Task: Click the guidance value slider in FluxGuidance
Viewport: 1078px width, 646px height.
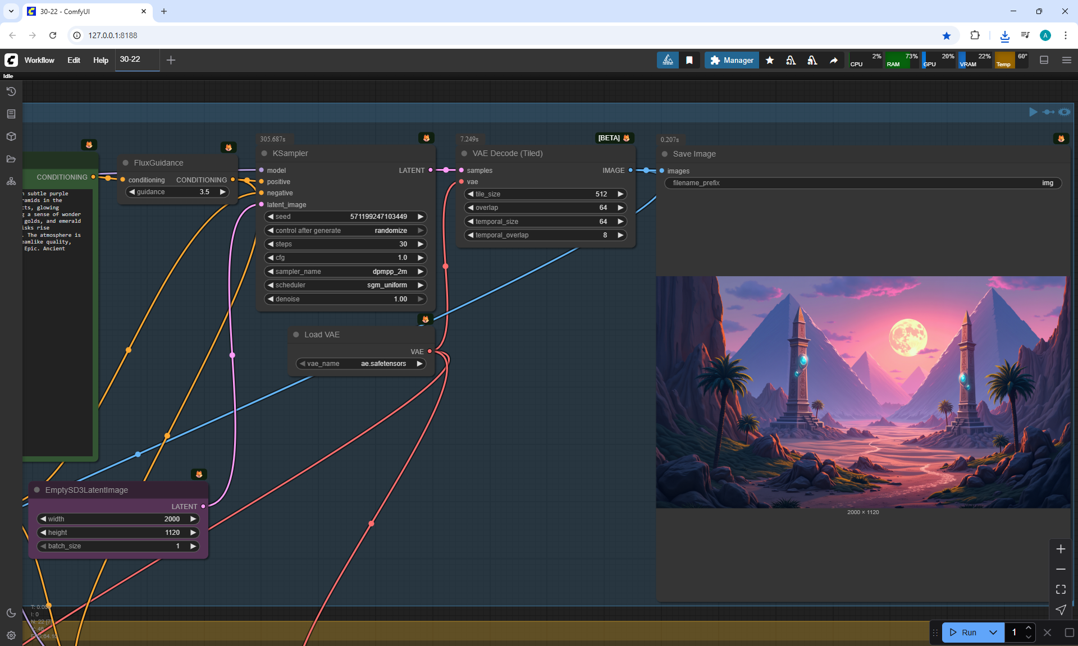Action: (x=177, y=192)
